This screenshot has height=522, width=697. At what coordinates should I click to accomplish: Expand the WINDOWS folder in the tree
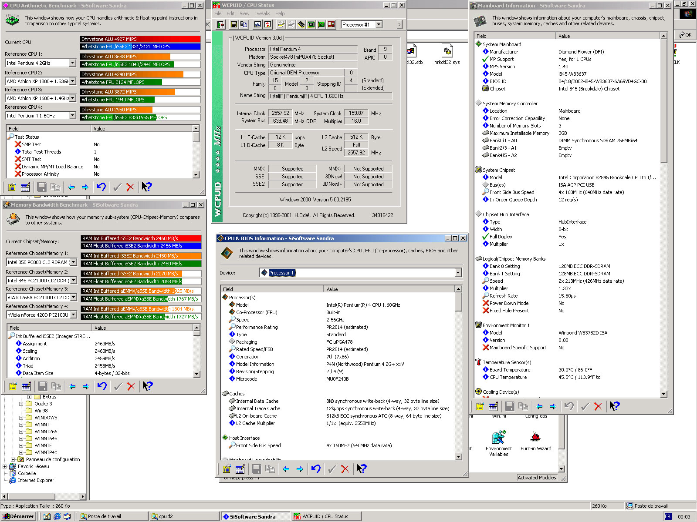click(21, 418)
